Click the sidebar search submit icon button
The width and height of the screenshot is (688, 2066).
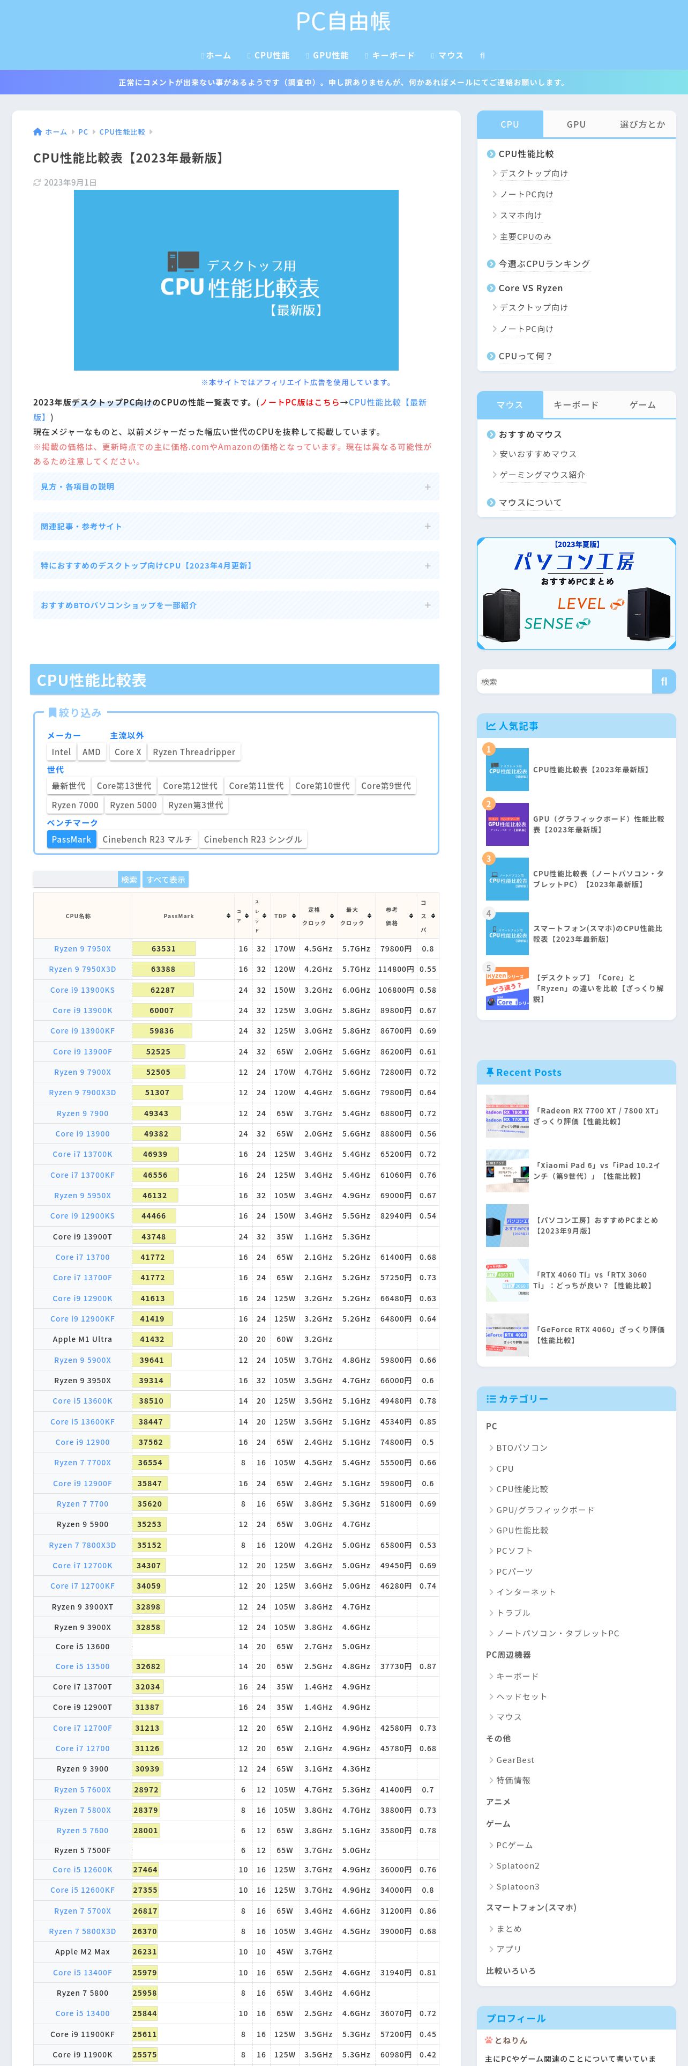point(664,682)
